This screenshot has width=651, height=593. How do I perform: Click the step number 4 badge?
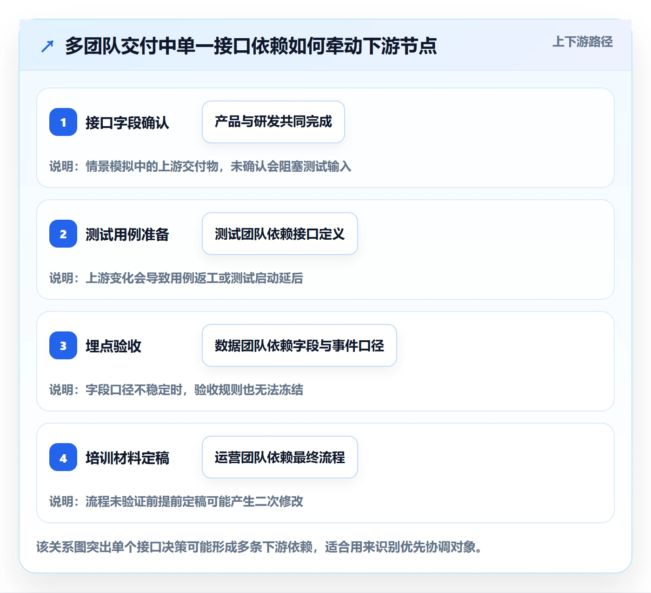[63, 457]
